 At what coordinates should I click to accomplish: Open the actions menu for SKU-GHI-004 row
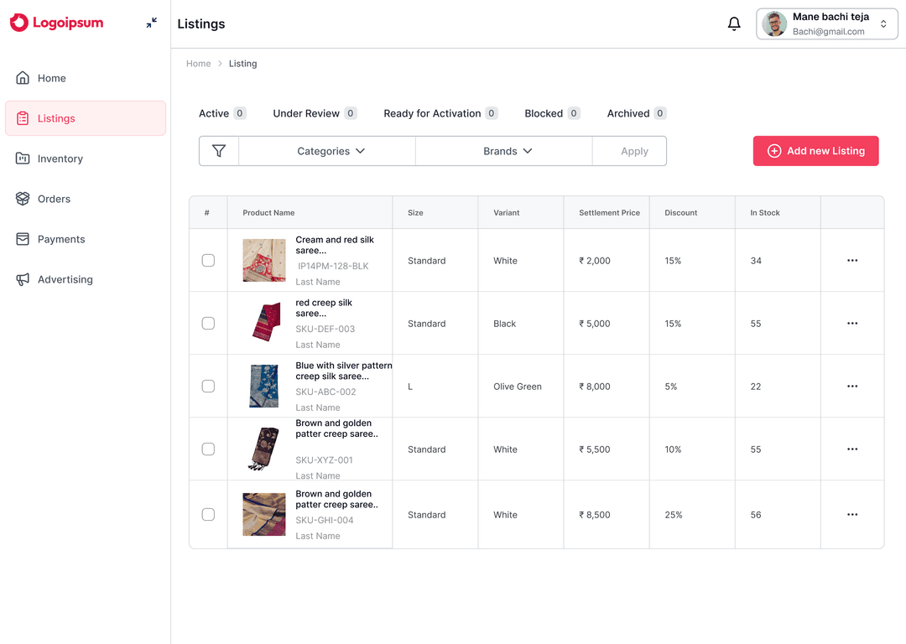[852, 514]
